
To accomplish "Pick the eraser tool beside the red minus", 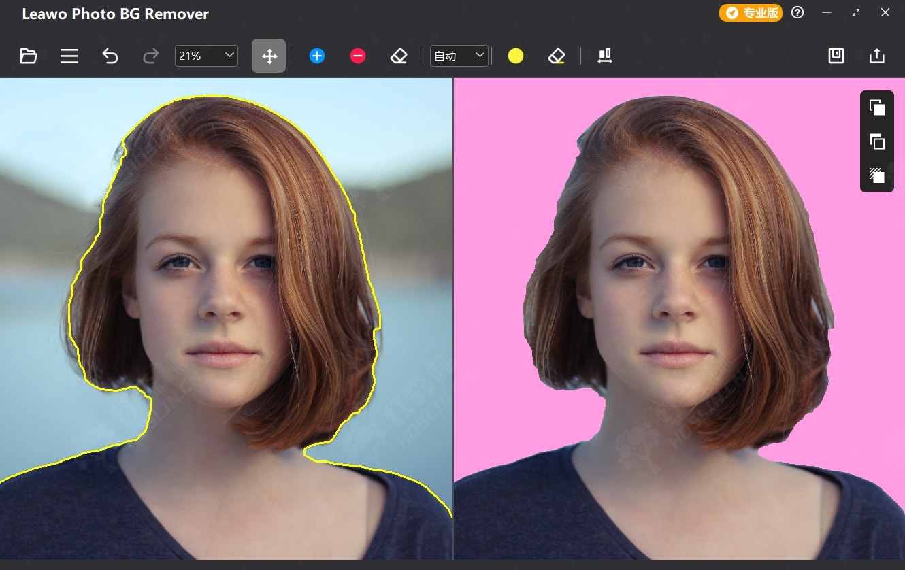I will (x=399, y=56).
